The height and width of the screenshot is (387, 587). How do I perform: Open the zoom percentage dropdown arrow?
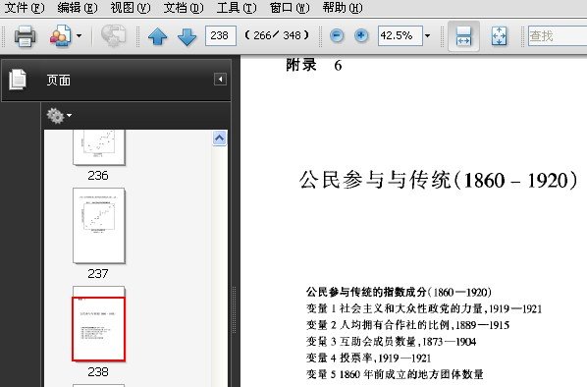[x=428, y=36]
